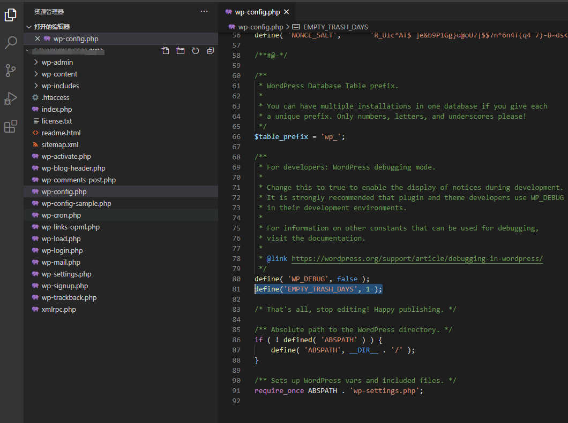Image resolution: width=568 pixels, height=423 pixels.
Task: Click the $table_prefix variable on line 66
Action: click(x=281, y=137)
